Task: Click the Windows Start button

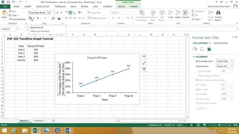Action: pos(4,131)
